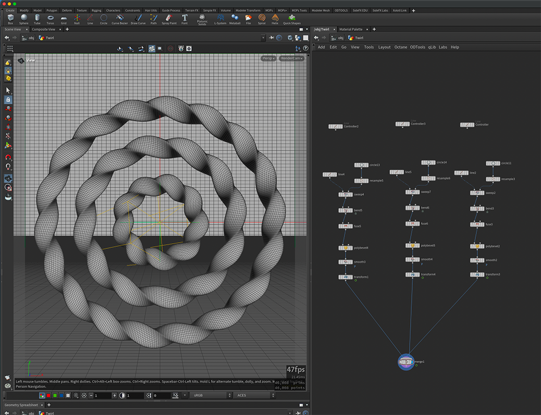Add a Torus from the shelf

coord(51,19)
